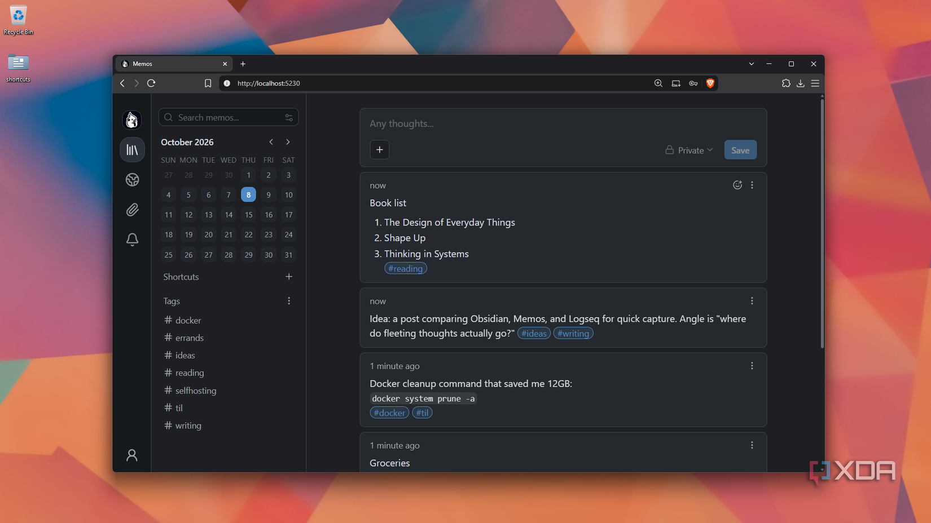Open the search filter options icon

click(289, 117)
